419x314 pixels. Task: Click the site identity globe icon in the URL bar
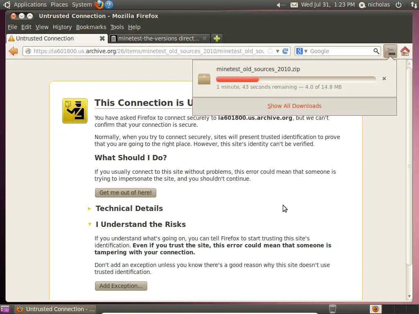coord(28,51)
